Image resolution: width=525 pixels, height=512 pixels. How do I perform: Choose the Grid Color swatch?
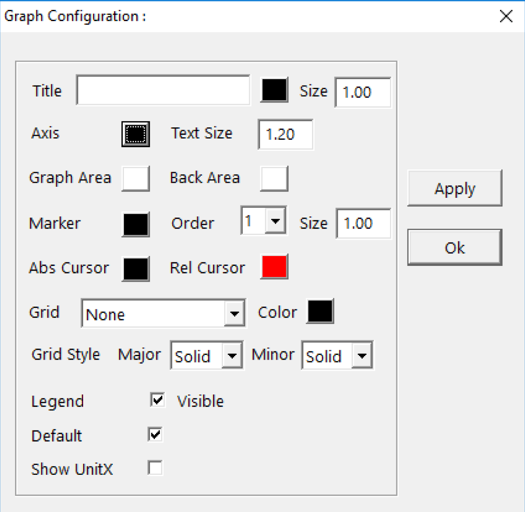(320, 311)
